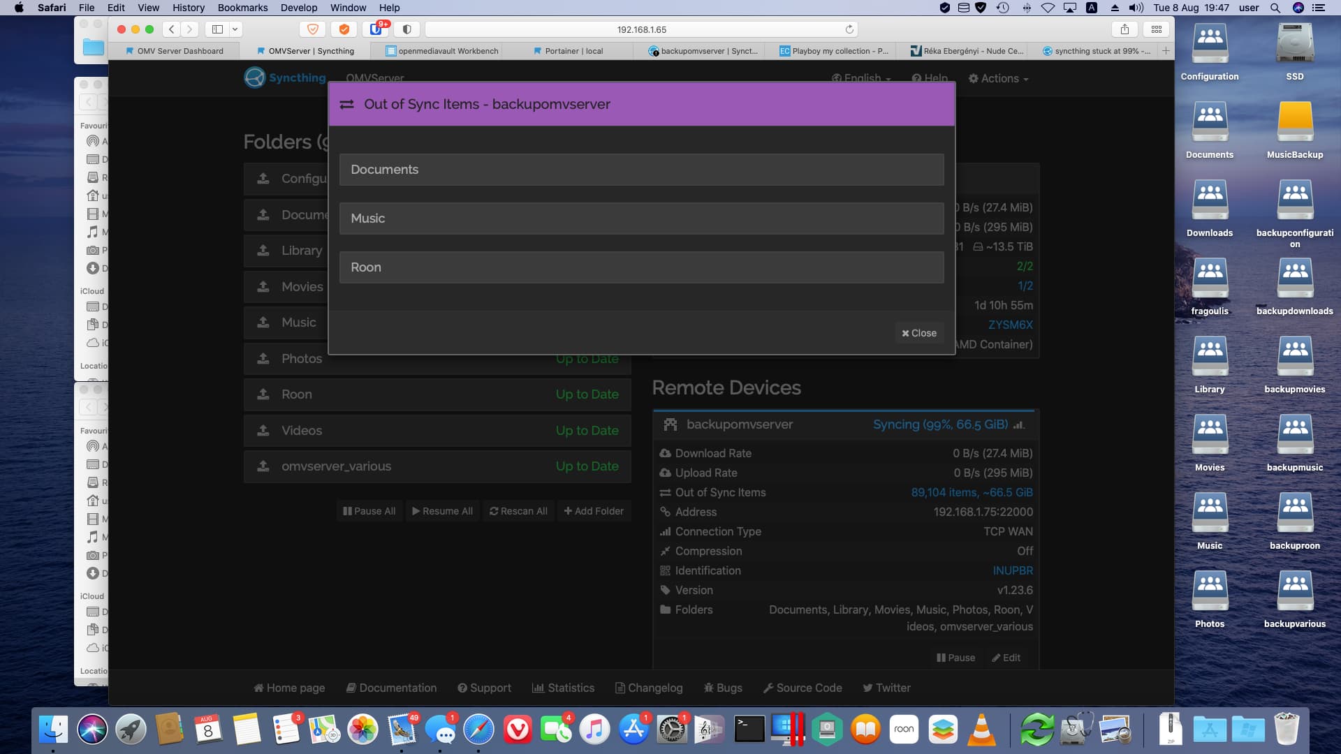Open the Actions dropdown menu
This screenshot has width=1341, height=754.
[x=998, y=79]
